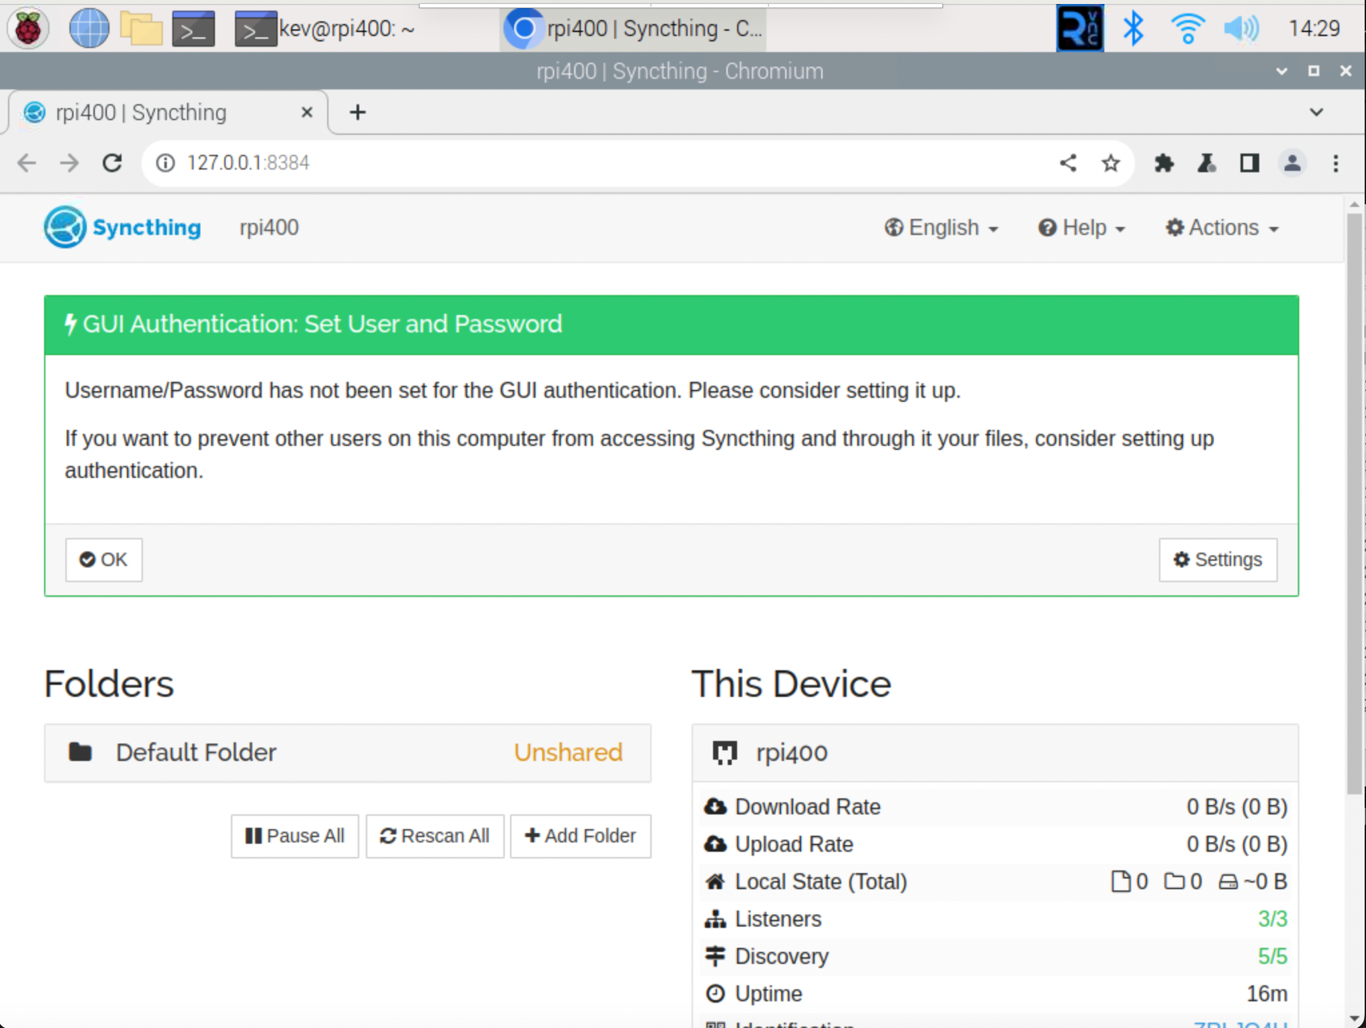The width and height of the screenshot is (1366, 1028).
Task: Open Chrome Labs flask icon
Action: pyautogui.click(x=1206, y=163)
